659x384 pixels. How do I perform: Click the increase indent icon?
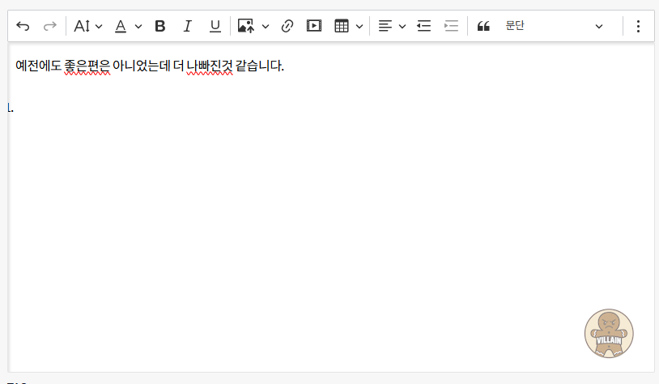(451, 27)
